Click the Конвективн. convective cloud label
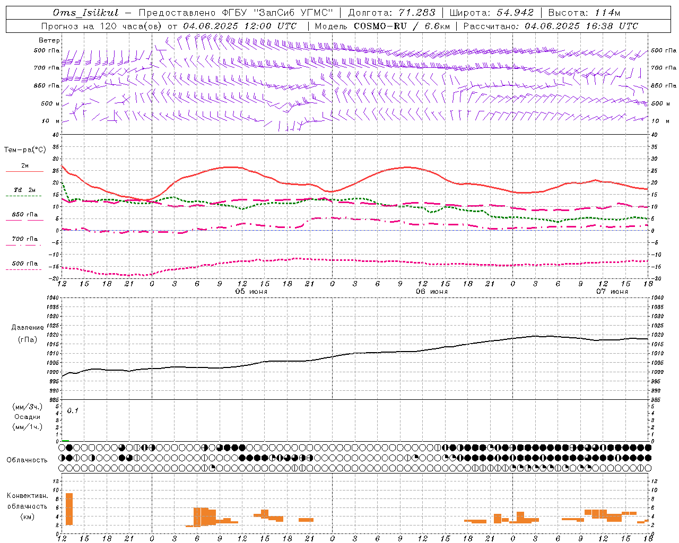 28,496
